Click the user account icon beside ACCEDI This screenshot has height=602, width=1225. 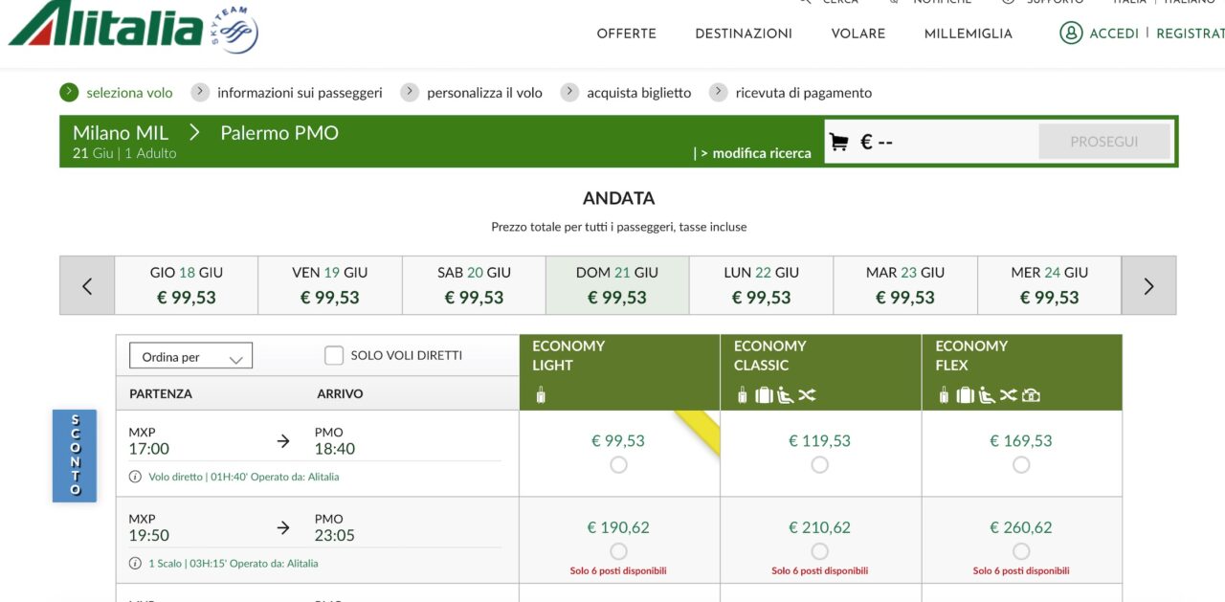pos(1070,33)
